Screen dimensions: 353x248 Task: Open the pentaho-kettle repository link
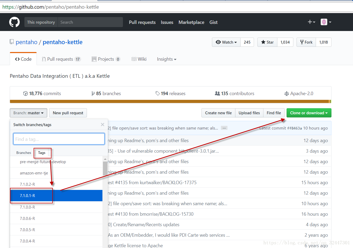pos(63,42)
